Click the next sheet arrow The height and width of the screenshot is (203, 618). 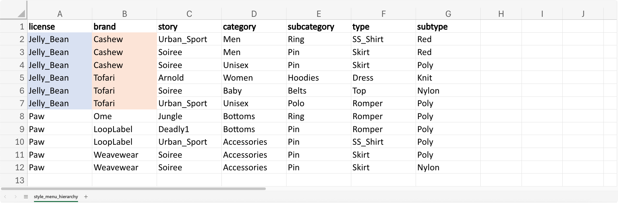15,197
